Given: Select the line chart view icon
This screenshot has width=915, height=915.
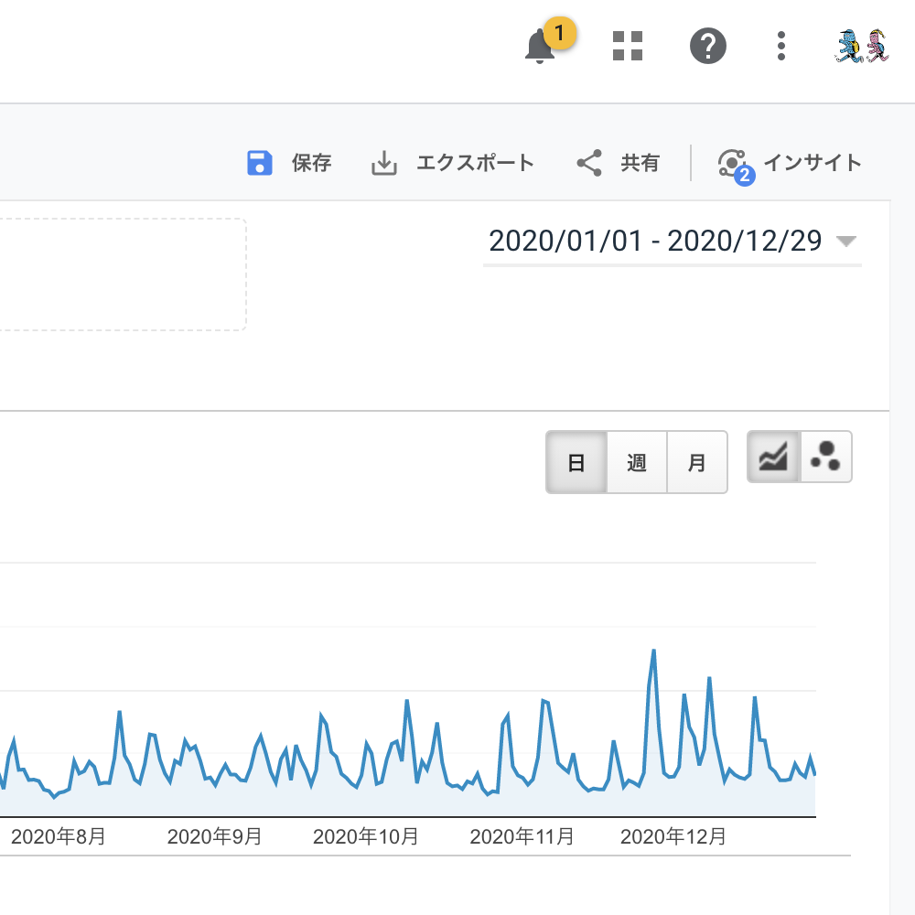Looking at the screenshot, I should coord(774,457).
